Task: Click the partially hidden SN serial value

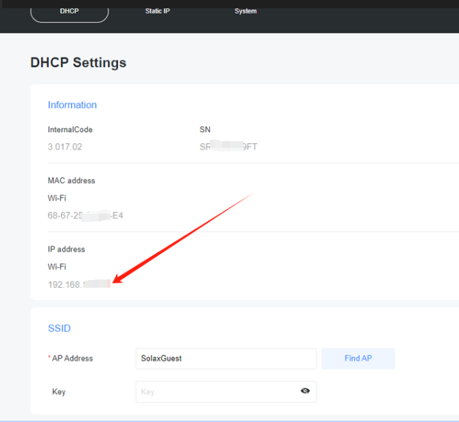Action: [228, 147]
